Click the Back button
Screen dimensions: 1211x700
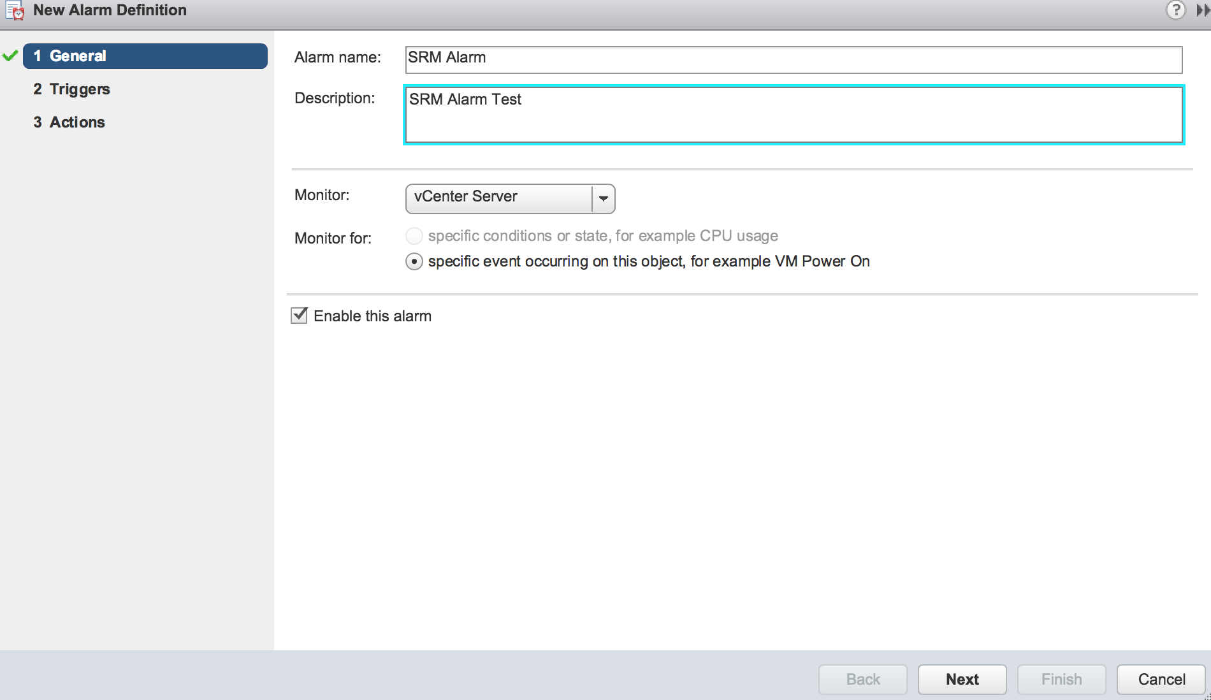[862, 680]
